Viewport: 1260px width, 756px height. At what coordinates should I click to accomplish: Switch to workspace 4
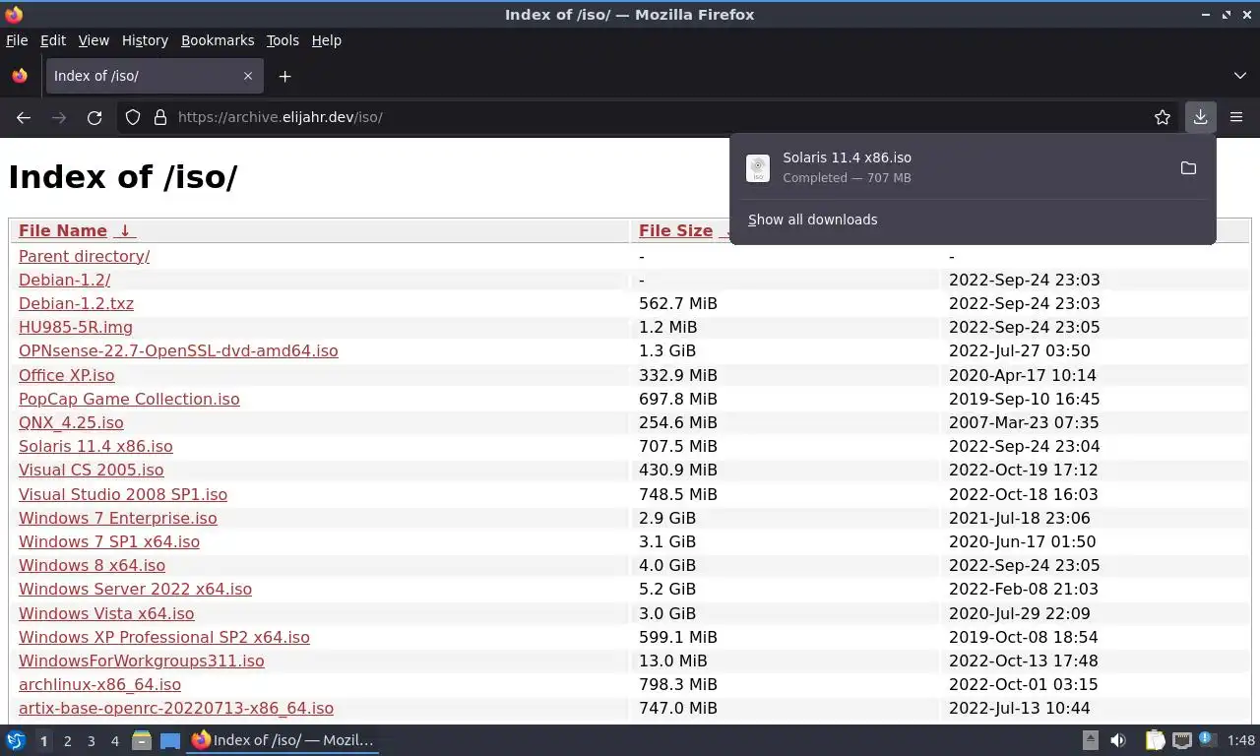tap(114, 740)
